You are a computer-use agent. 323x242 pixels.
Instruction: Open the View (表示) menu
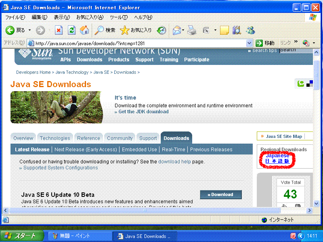[x=62, y=17]
